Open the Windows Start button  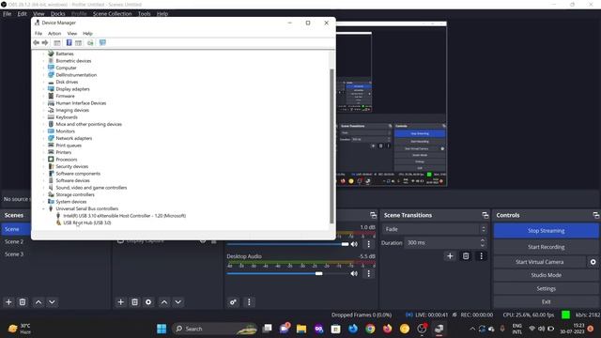point(162,329)
